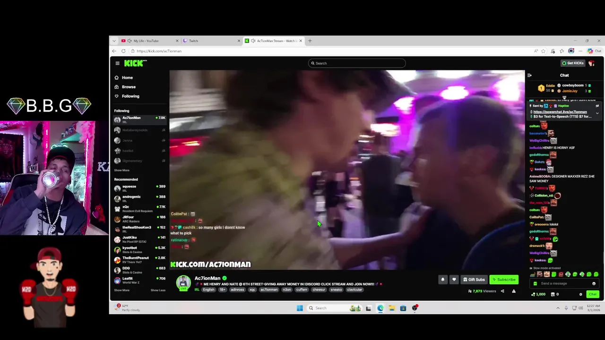
Task: Unpin the pinned chat message
Action: [x=597, y=106]
